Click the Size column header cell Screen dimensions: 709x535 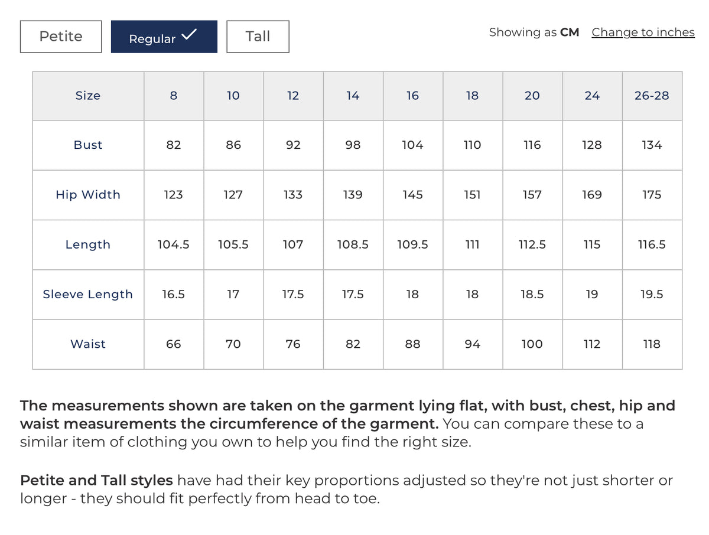click(88, 96)
